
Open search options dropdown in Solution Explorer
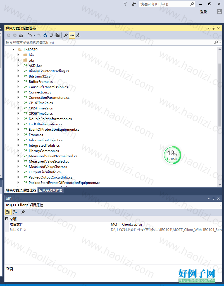pyautogui.click(x=220, y=42)
